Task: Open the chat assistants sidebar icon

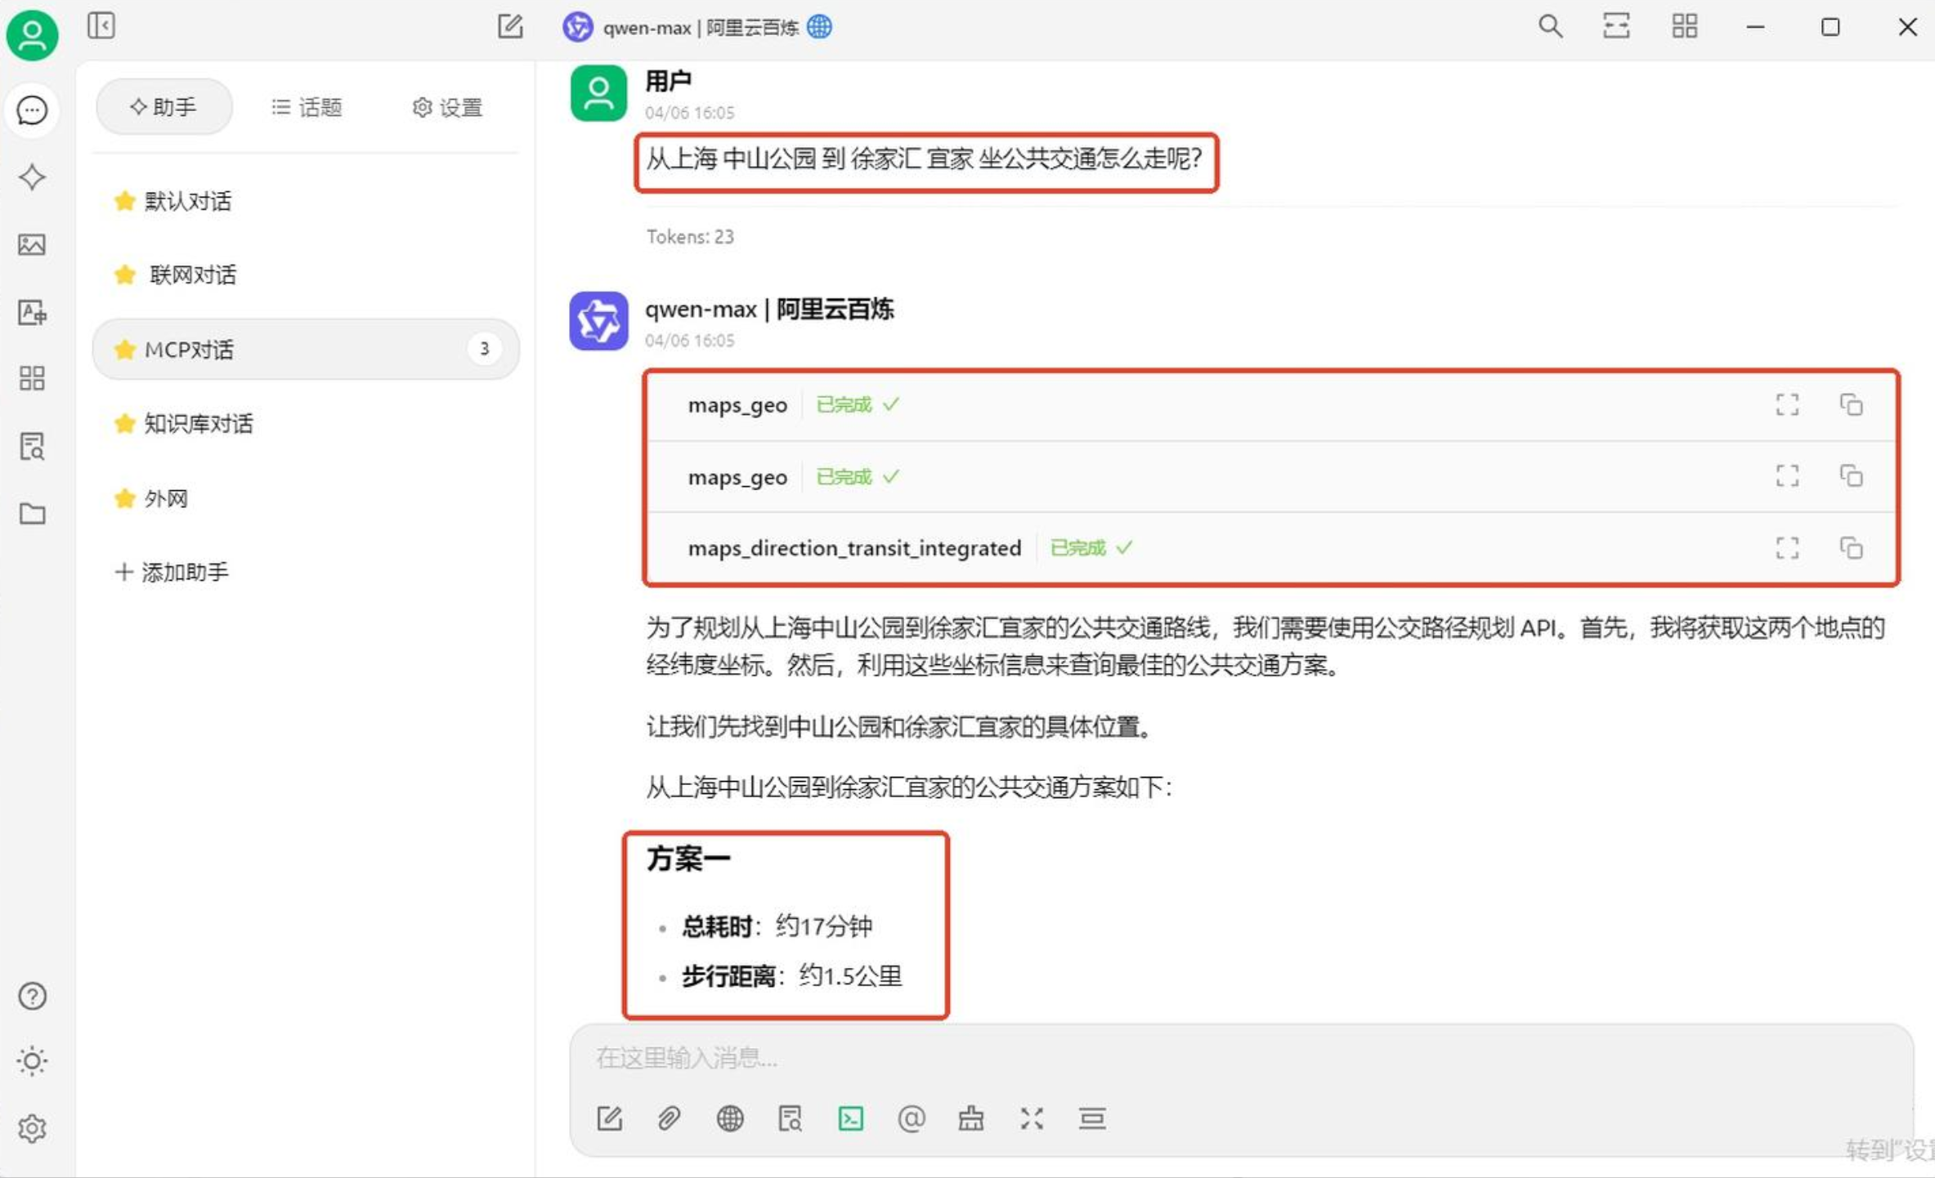Action: click(x=32, y=109)
